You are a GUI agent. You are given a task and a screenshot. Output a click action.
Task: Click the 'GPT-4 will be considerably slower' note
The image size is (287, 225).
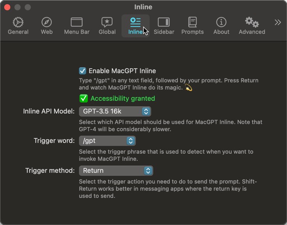tap(125, 129)
